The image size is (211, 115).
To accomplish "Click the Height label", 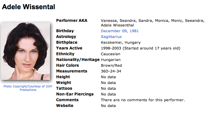I will [x=63, y=77].
